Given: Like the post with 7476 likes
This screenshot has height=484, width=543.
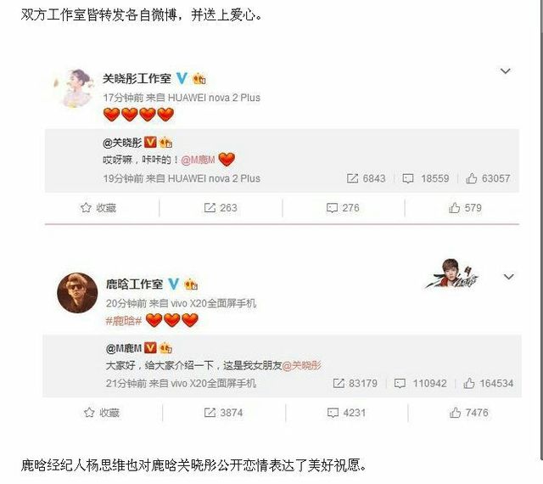Looking at the screenshot, I should (469, 413).
